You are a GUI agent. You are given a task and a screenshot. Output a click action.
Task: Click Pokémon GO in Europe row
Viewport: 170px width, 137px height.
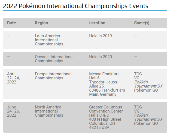click(x=146, y=90)
